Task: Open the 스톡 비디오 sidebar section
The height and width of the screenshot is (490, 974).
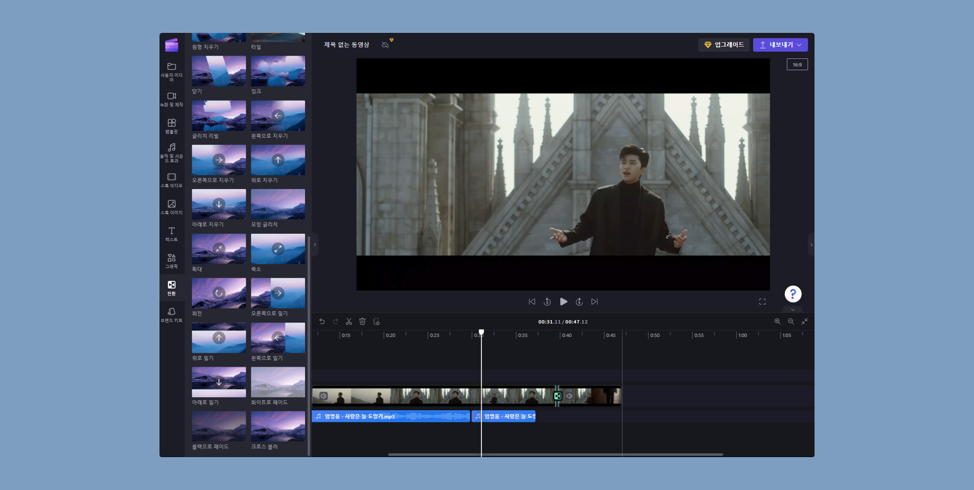Action: (172, 181)
